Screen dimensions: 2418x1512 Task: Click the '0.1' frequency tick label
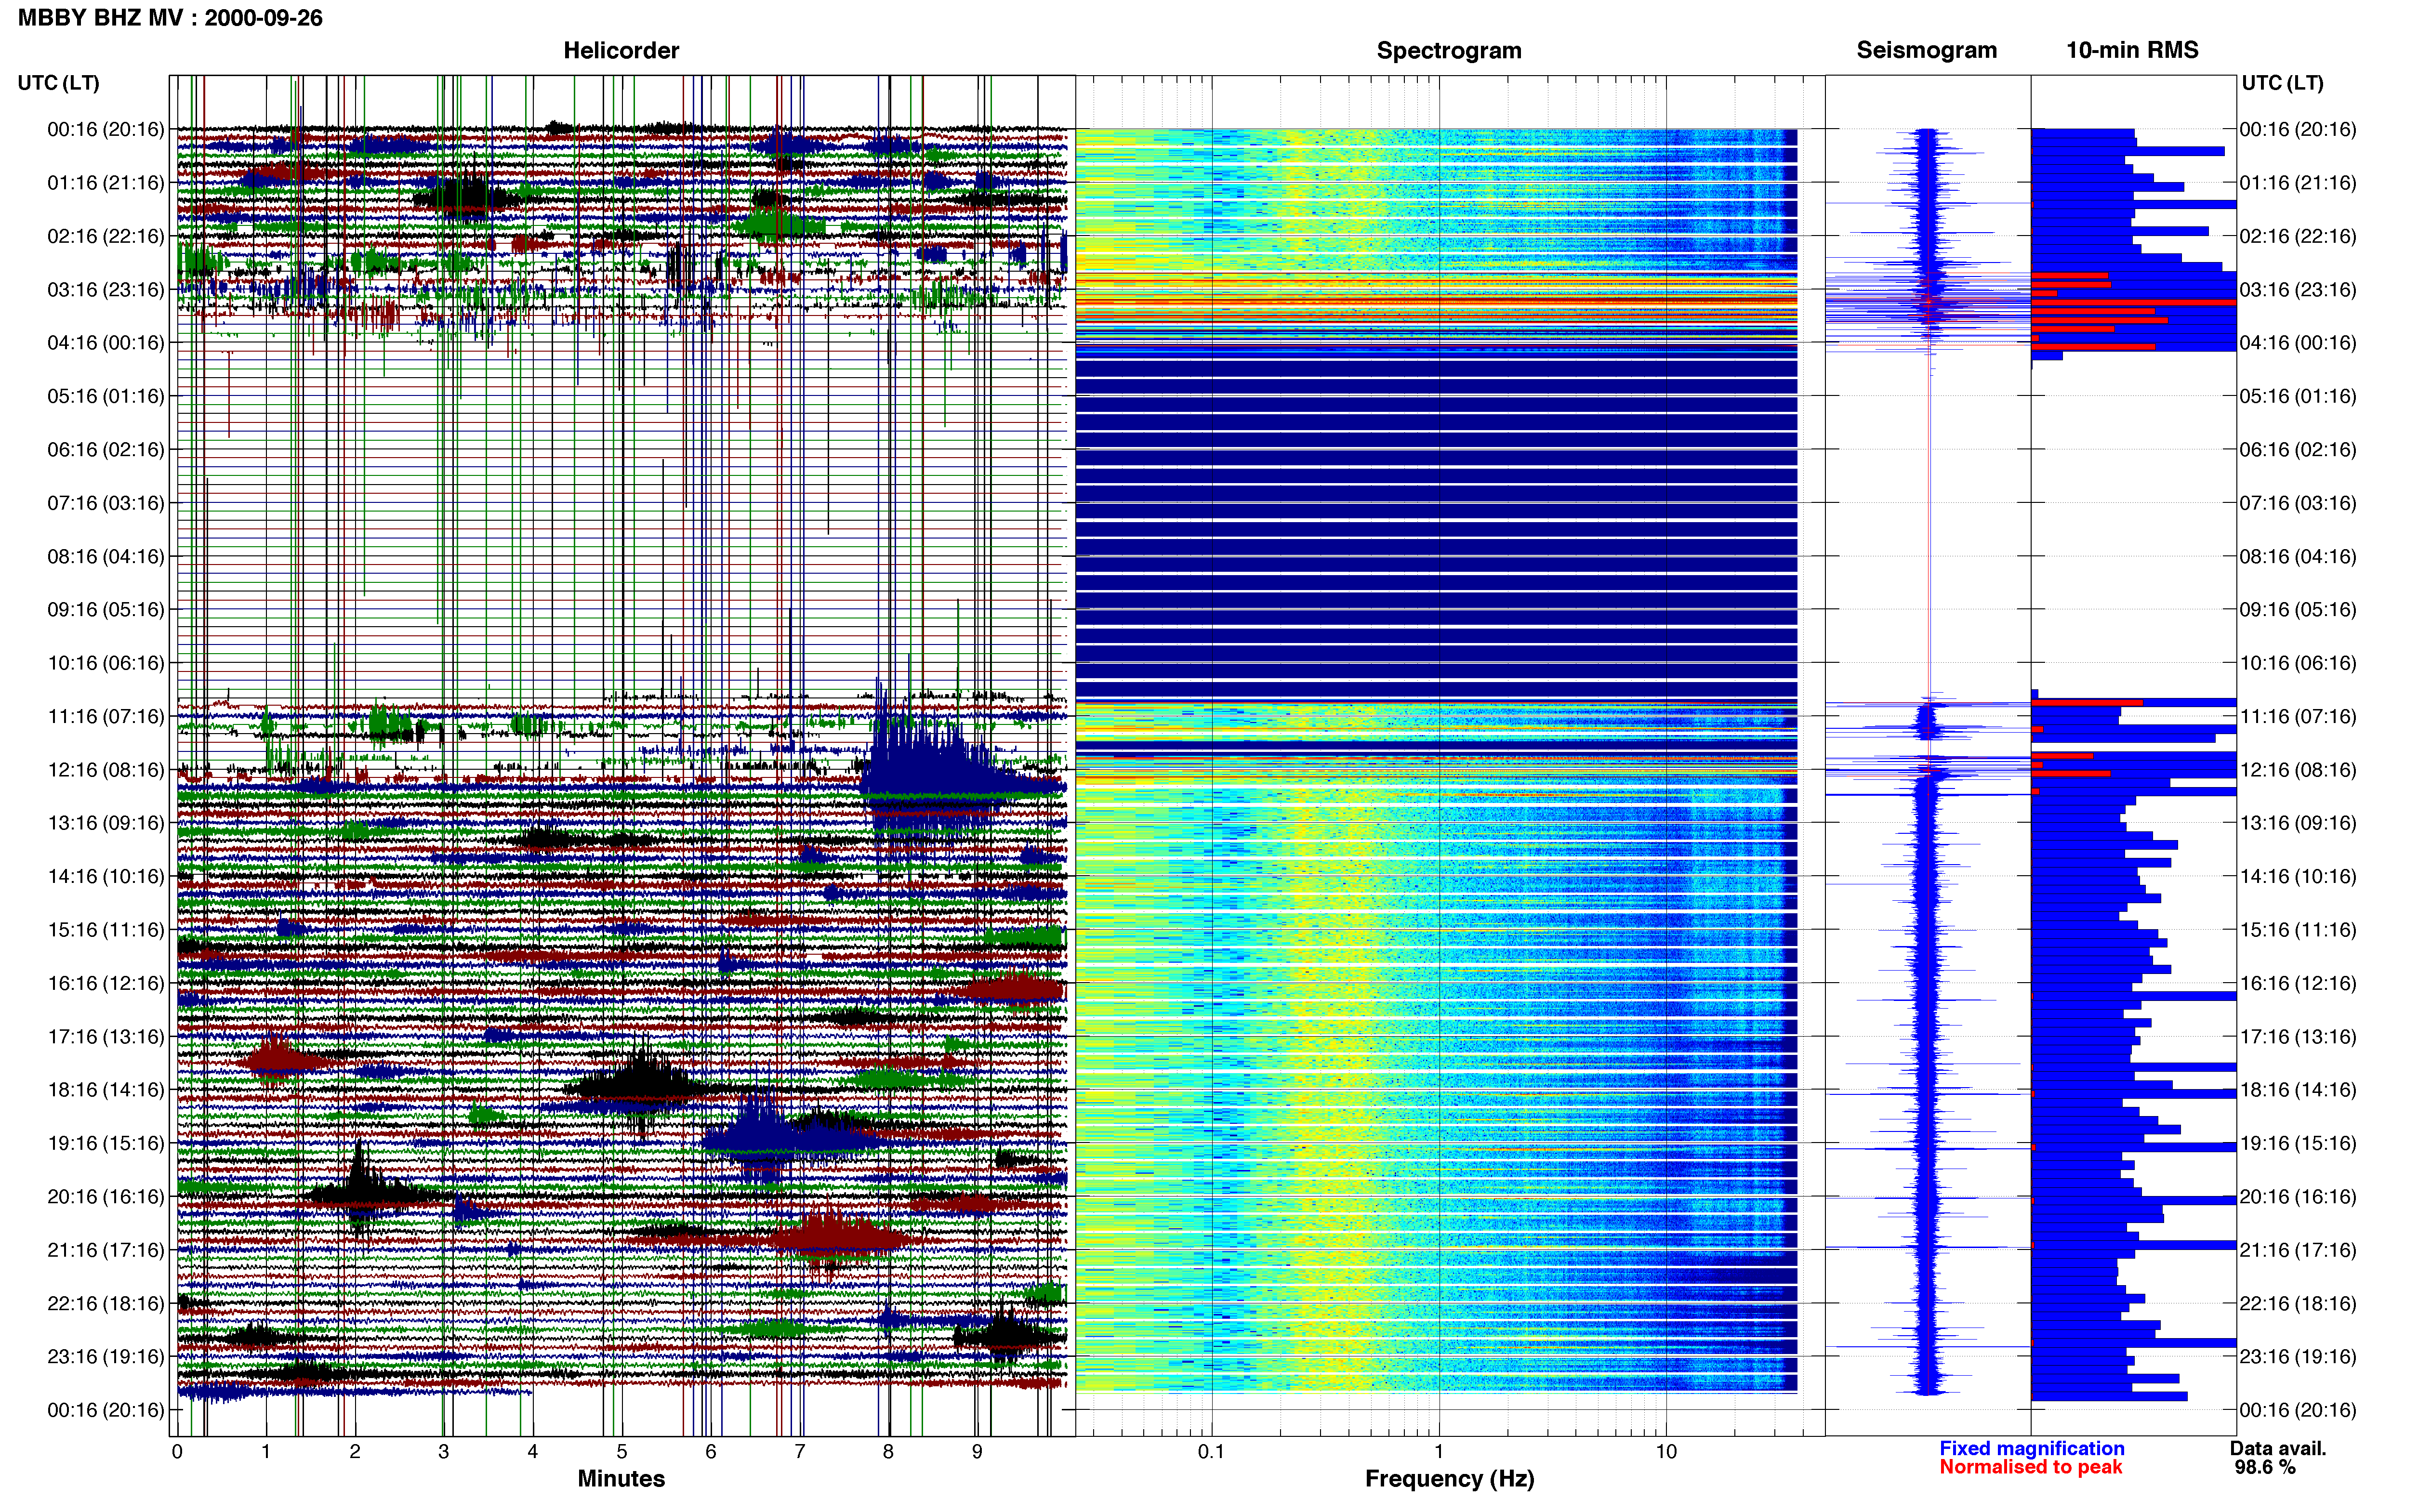[x=1211, y=1452]
